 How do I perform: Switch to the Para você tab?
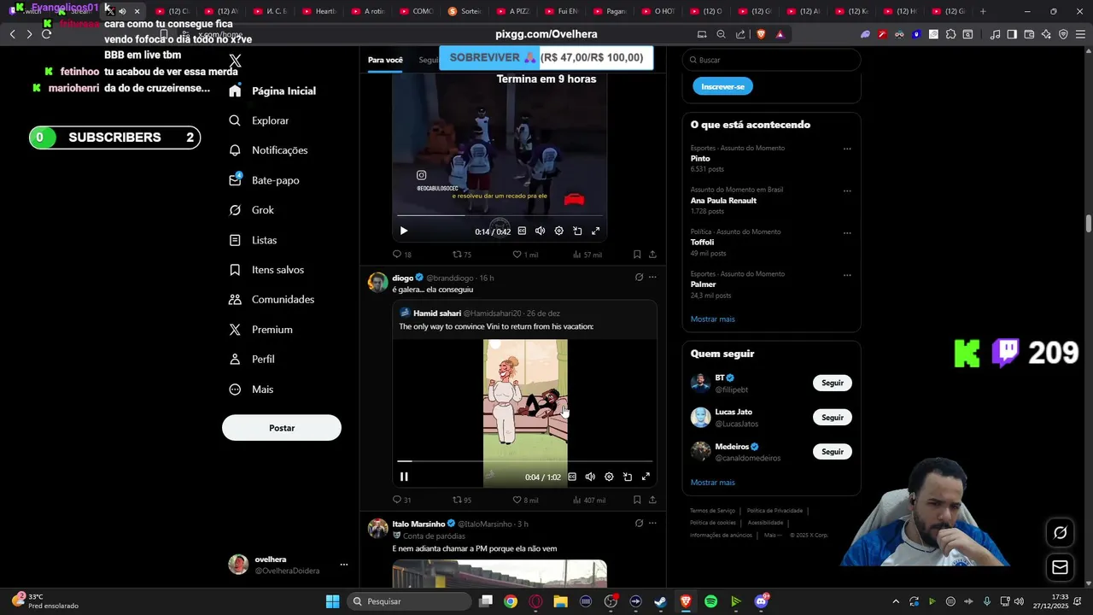[385, 60]
